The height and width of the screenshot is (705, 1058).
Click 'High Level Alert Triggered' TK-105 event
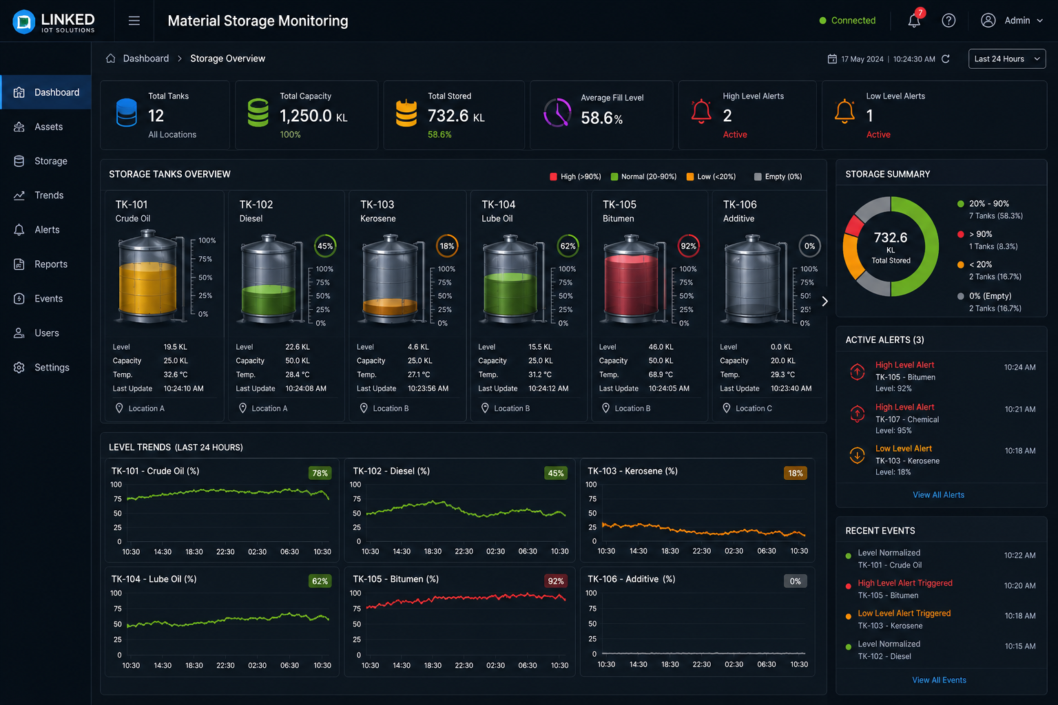[941, 589]
